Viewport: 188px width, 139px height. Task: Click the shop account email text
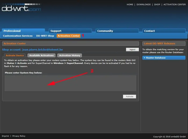(42, 50)
